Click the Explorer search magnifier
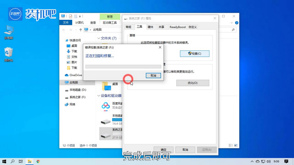The width and height of the screenshot is (294, 165). 233,30
